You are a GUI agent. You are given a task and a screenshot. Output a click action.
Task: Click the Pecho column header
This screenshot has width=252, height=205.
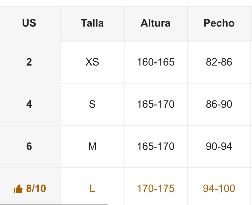coord(219,23)
